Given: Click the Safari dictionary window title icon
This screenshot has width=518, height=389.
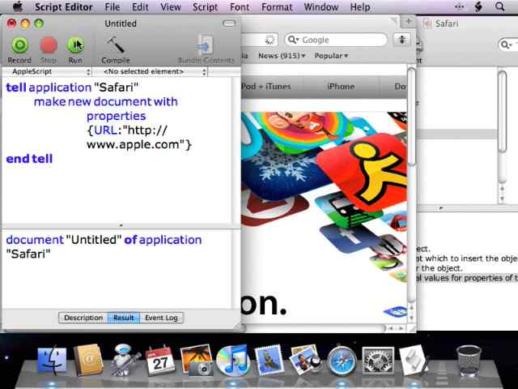Looking at the screenshot, I should coord(428,24).
